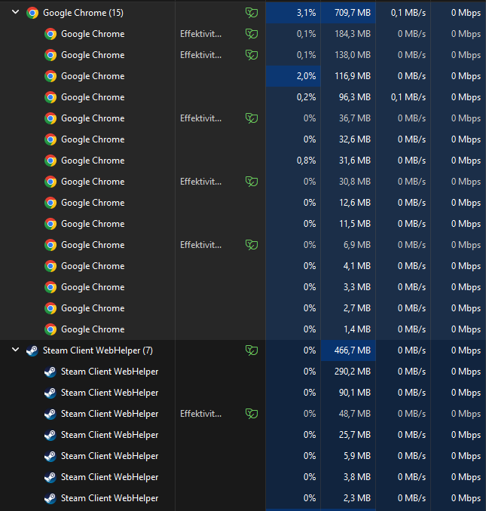
Task: Click the efficiency leaf icon in the 6,9 MB Chrome row
Action: point(252,245)
